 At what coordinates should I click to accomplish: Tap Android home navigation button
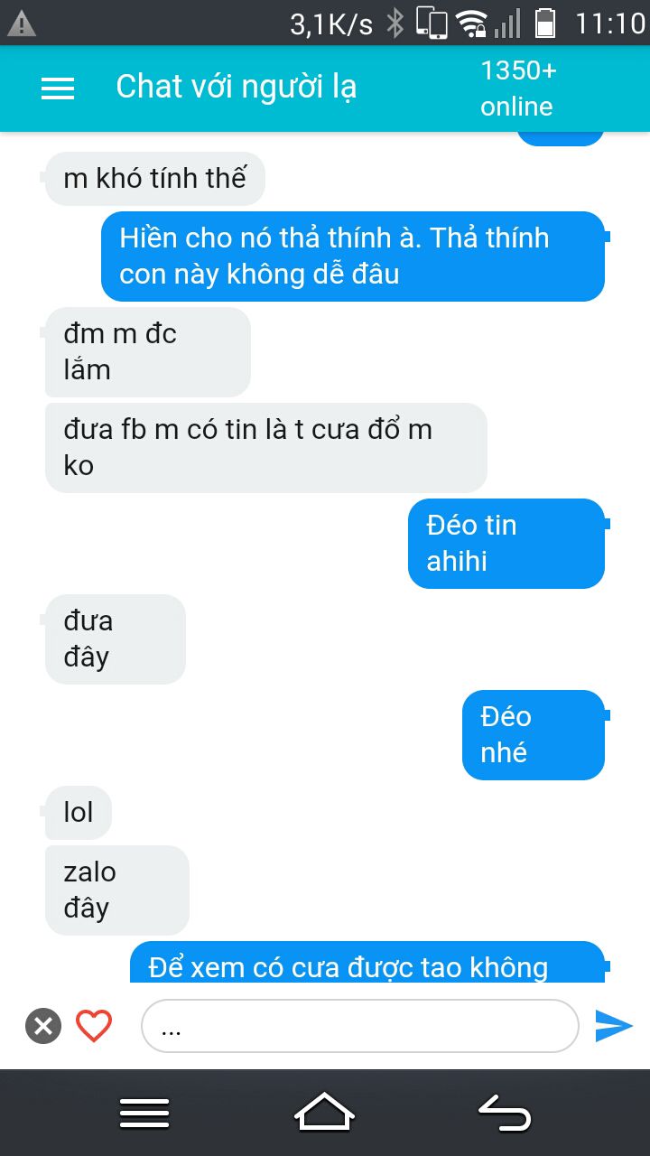324,1113
